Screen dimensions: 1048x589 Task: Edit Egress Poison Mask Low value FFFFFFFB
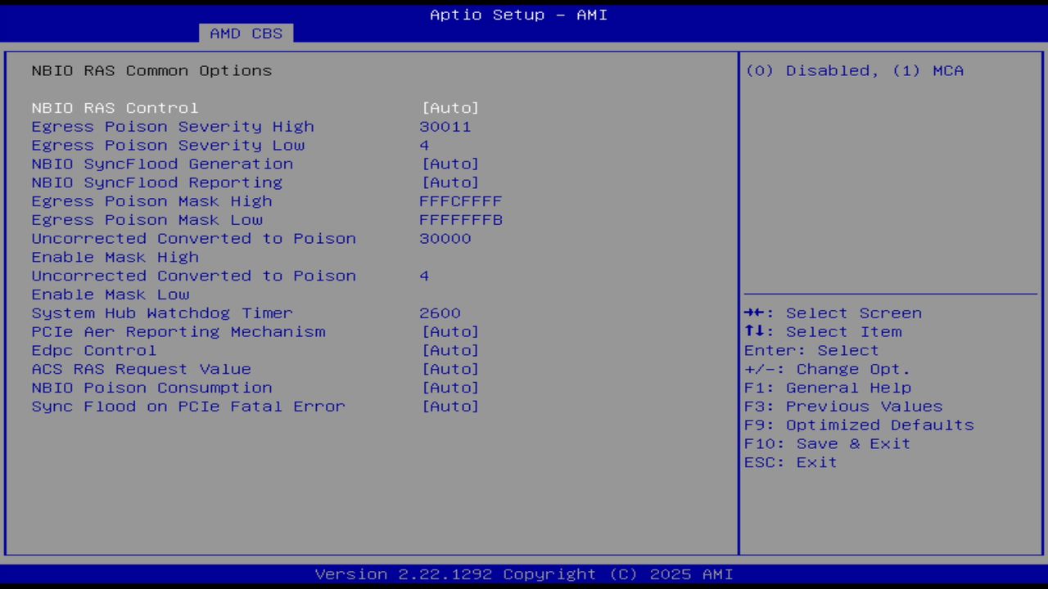461,220
